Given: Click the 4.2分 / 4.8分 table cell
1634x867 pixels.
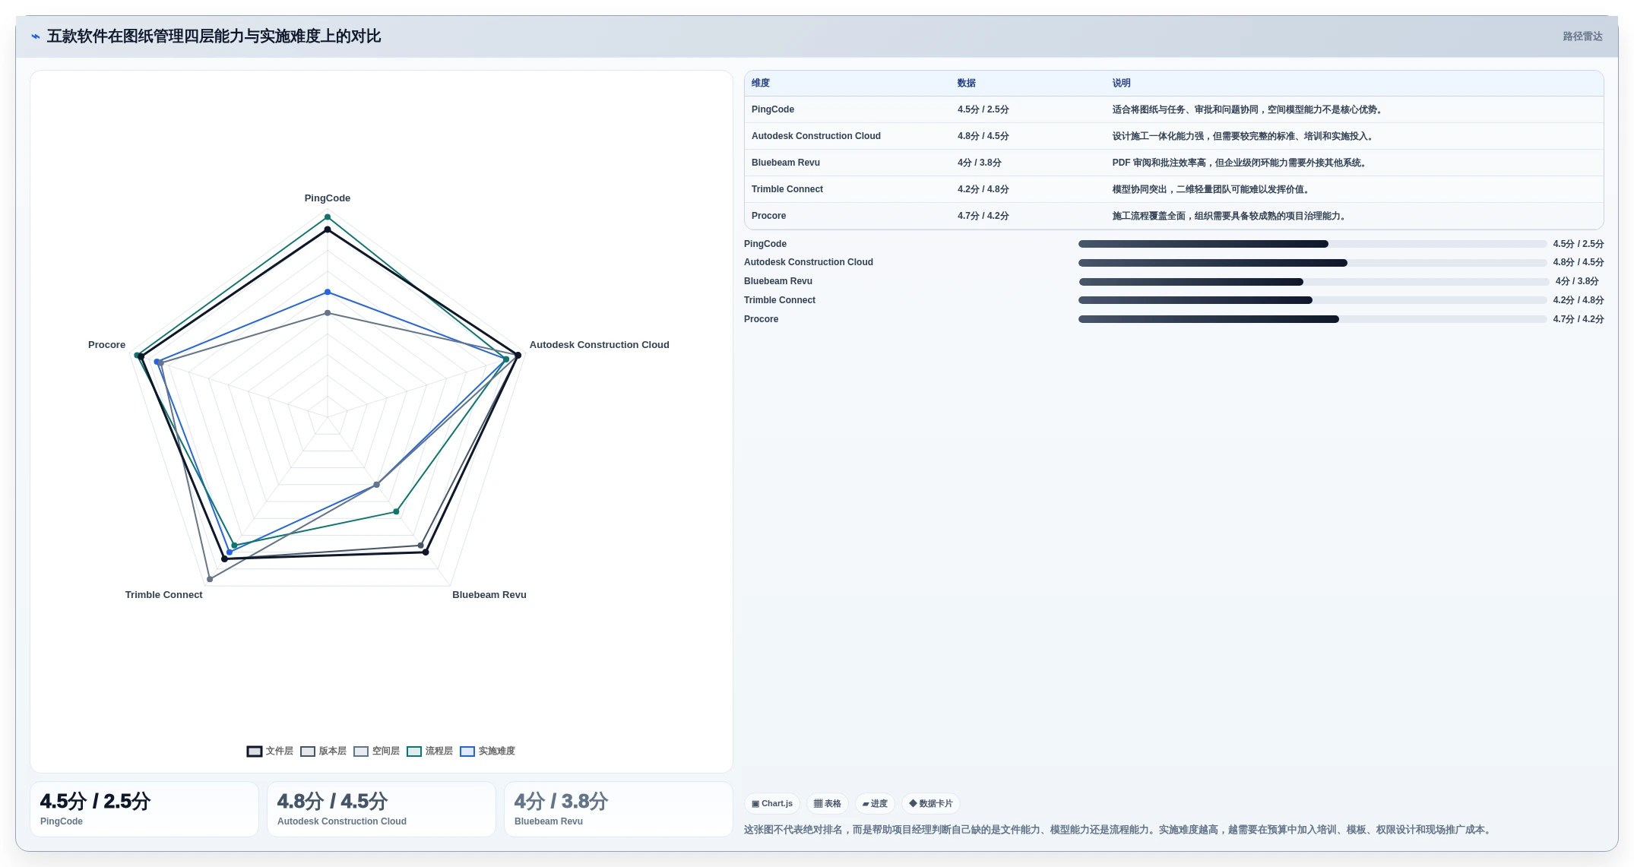Looking at the screenshot, I should point(983,189).
